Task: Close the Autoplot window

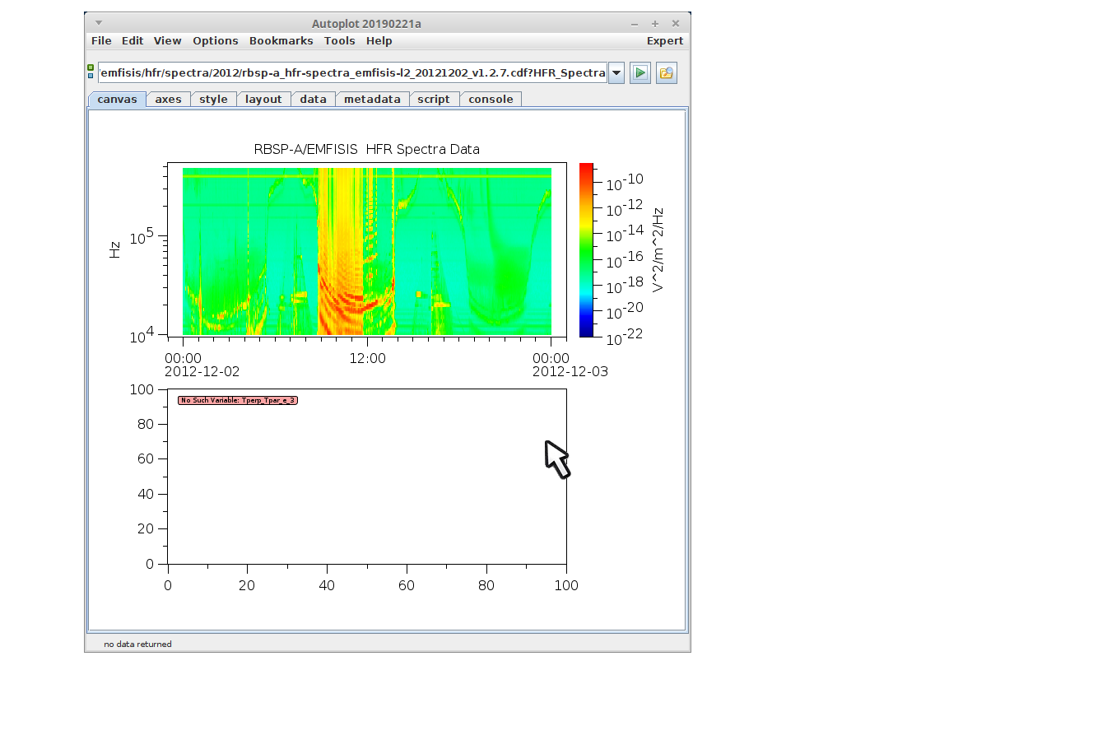Action: click(x=676, y=24)
